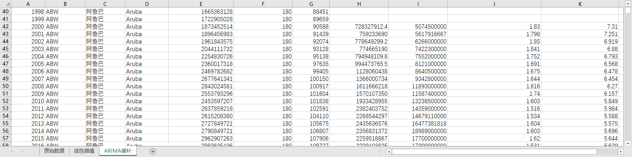This screenshot has height=157, width=632.
Task: Click the sheet tab scroll-left arrow
Action: click(x=11, y=151)
